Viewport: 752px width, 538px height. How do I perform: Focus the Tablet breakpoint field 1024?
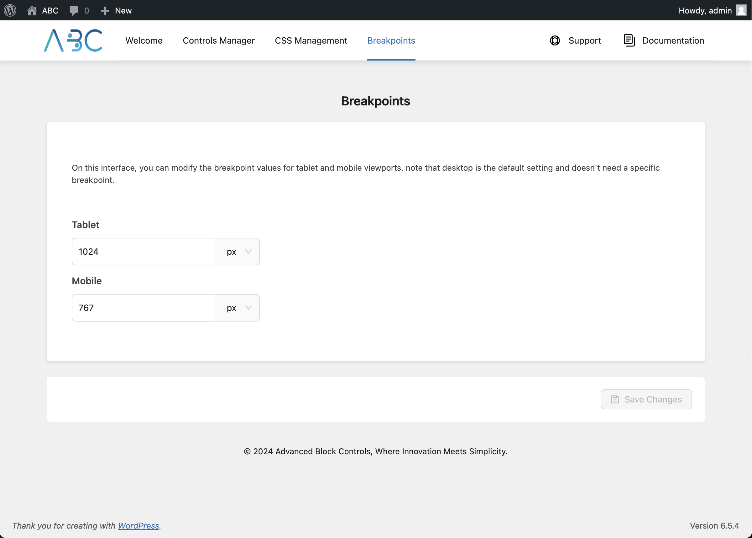click(x=143, y=252)
